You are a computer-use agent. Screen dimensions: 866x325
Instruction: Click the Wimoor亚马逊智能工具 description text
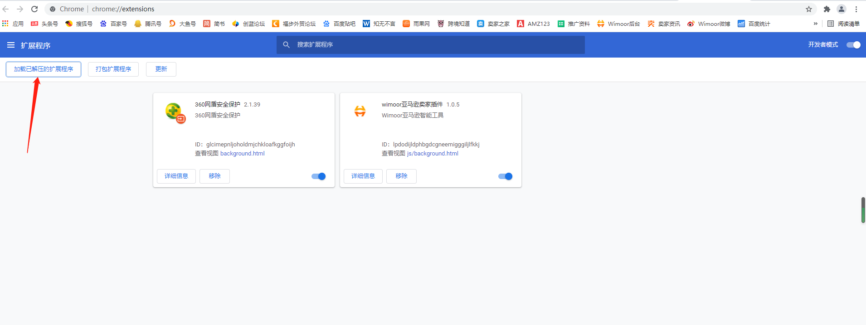click(413, 116)
